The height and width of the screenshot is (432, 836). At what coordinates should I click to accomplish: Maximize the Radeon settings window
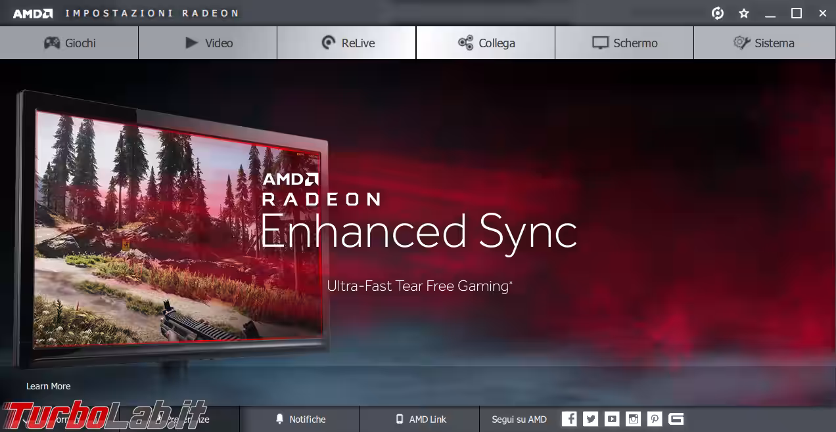pos(797,13)
